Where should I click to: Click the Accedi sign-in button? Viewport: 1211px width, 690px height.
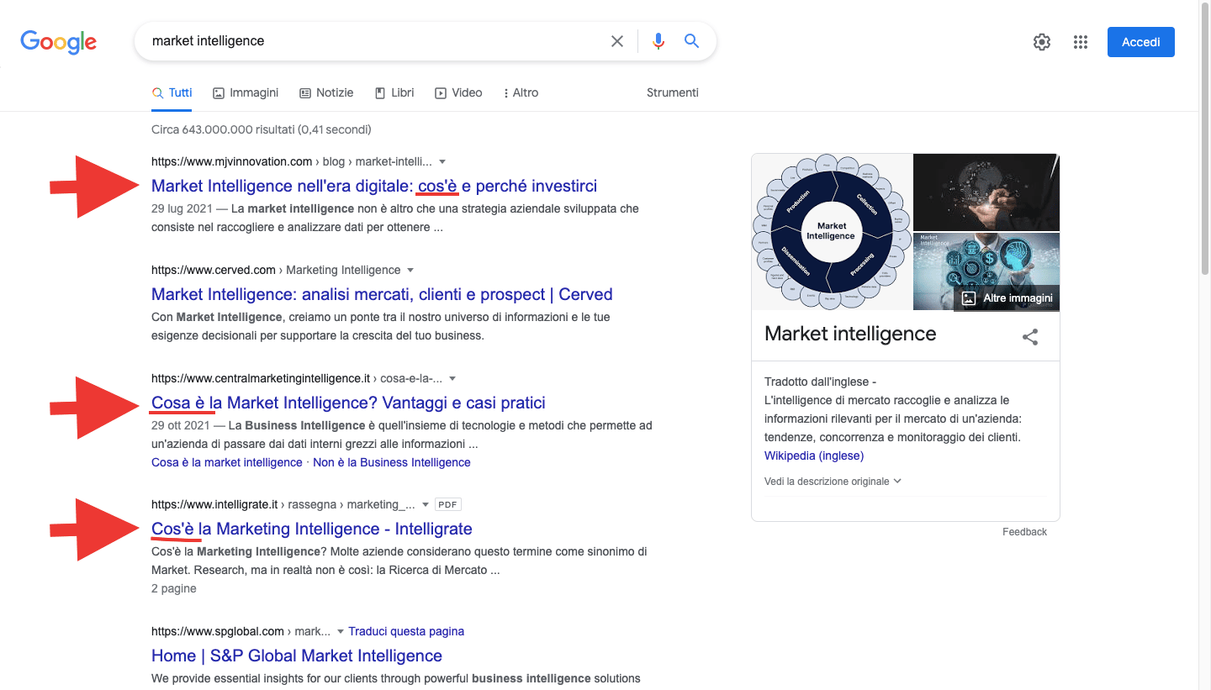click(1140, 42)
